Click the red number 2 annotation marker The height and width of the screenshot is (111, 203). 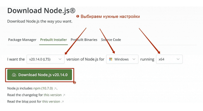tap(75, 83)
